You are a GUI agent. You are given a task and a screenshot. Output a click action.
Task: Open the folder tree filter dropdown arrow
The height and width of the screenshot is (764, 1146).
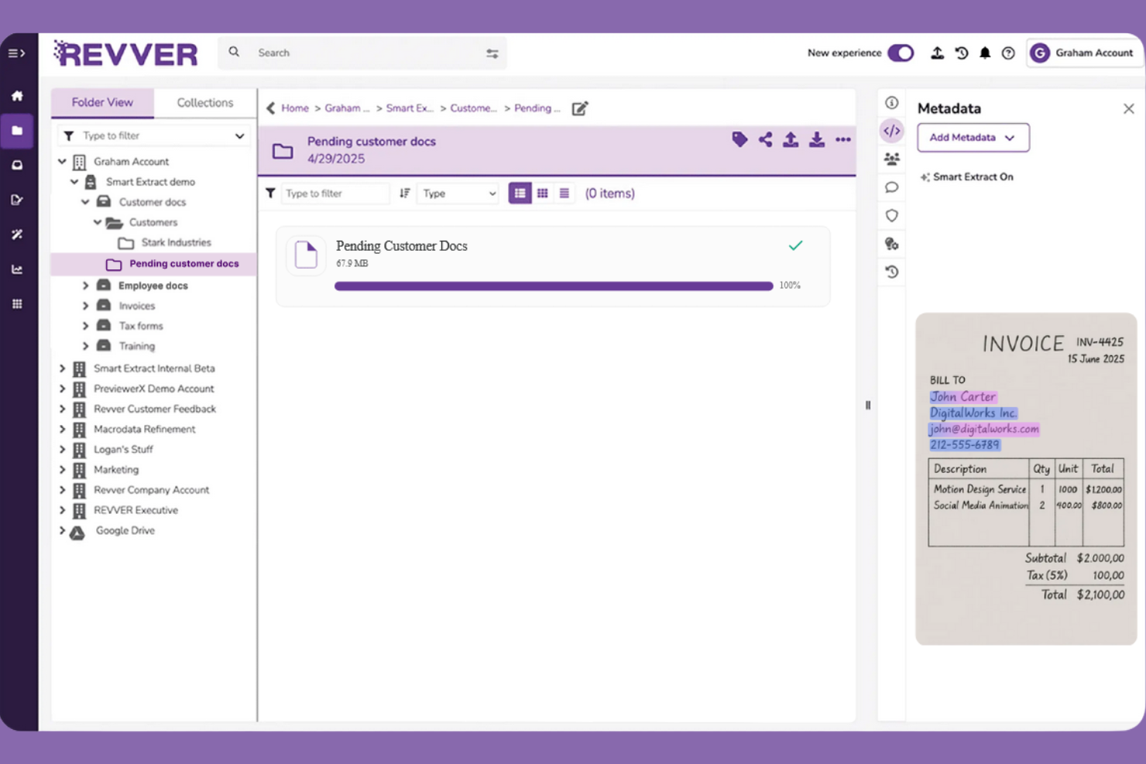pos(239,136)
